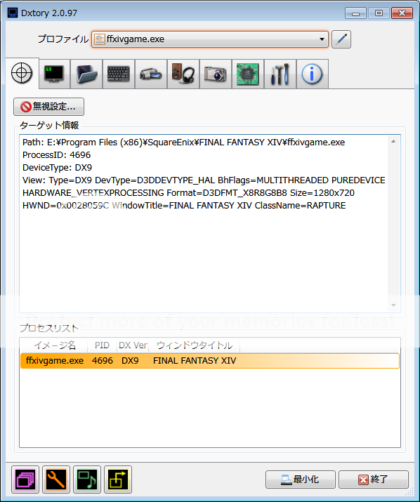Select the Target crosshair tab
The image size is (420, 502).
[22, 73]
